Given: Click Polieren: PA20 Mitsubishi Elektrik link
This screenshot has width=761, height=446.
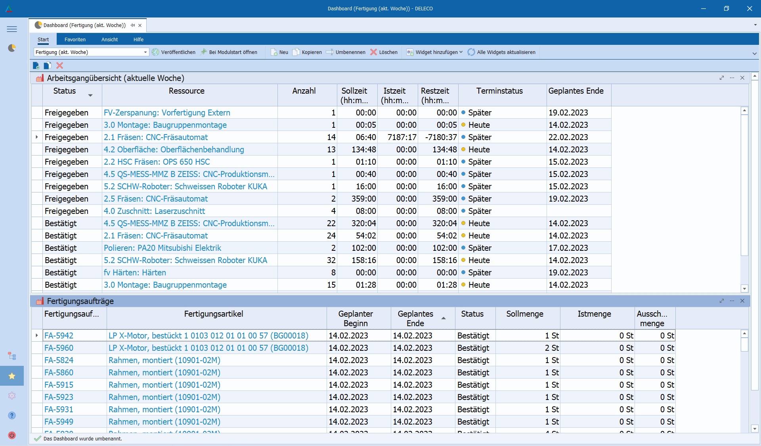Looking at the screenshot, I should click(x=163, y=248).
